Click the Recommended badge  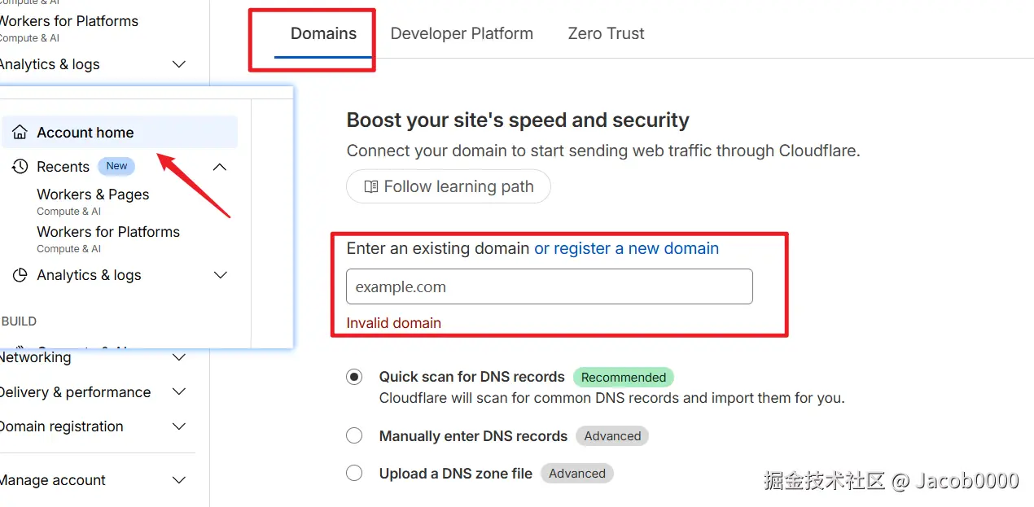pos(624,378)
